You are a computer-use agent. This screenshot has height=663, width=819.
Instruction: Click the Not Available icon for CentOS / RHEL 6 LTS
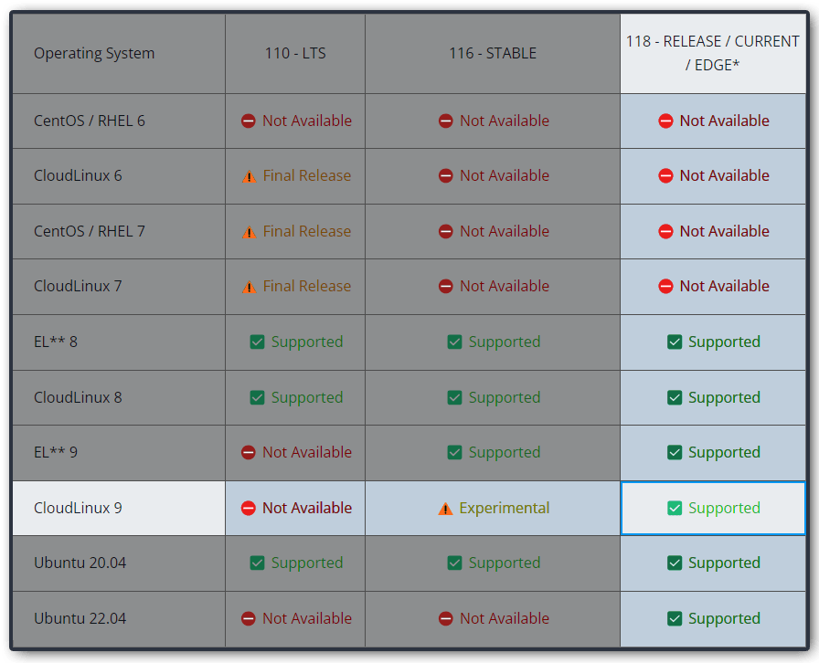(x=249, y=121)
